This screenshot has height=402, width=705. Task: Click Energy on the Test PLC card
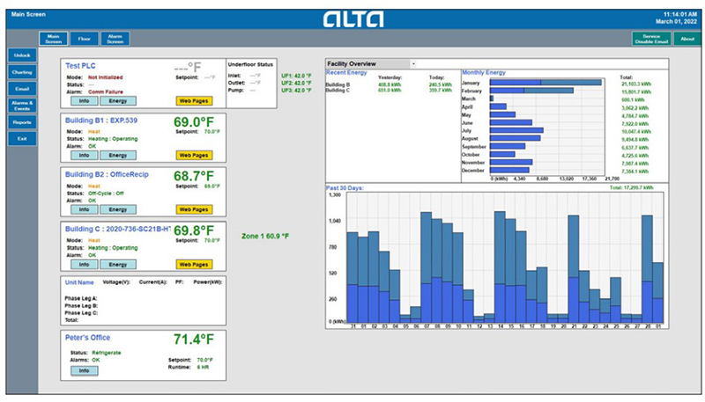[x=118, y=101]
